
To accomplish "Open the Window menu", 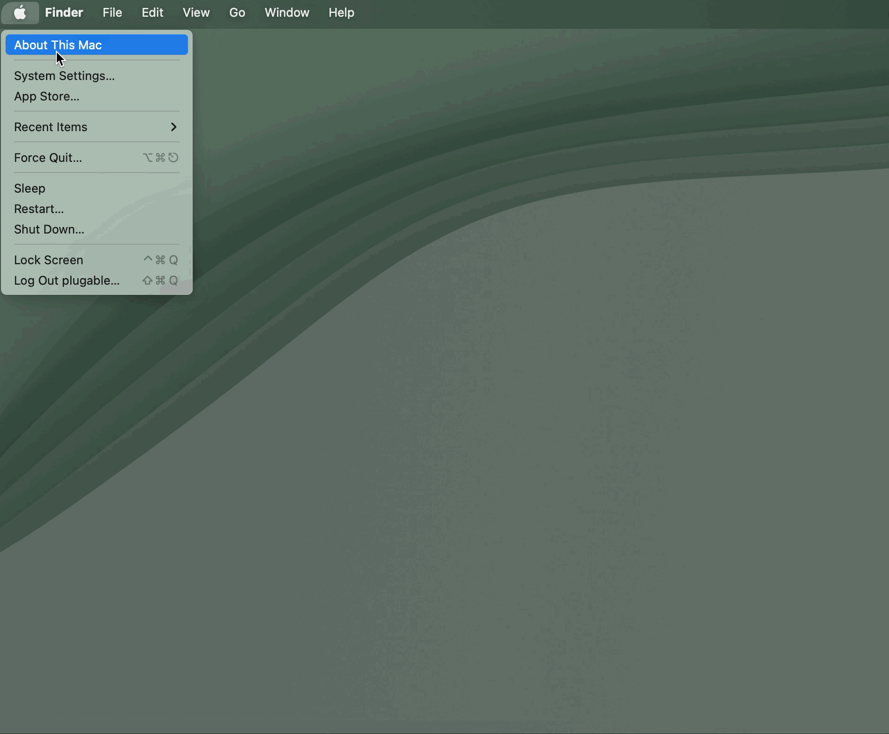I will pyautogui.click(x=287, y=13).
